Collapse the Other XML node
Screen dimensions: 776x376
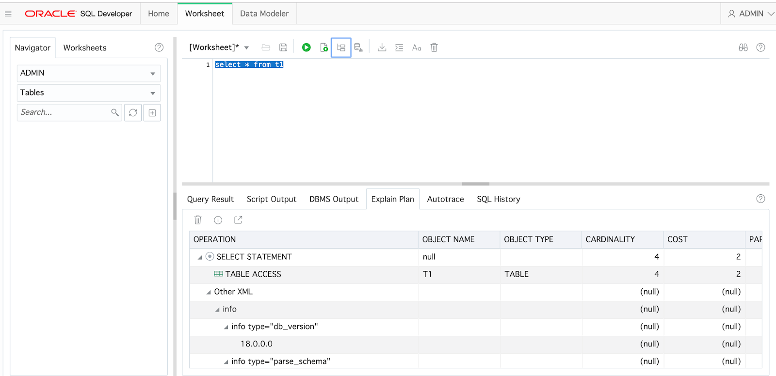pos(209,292)
